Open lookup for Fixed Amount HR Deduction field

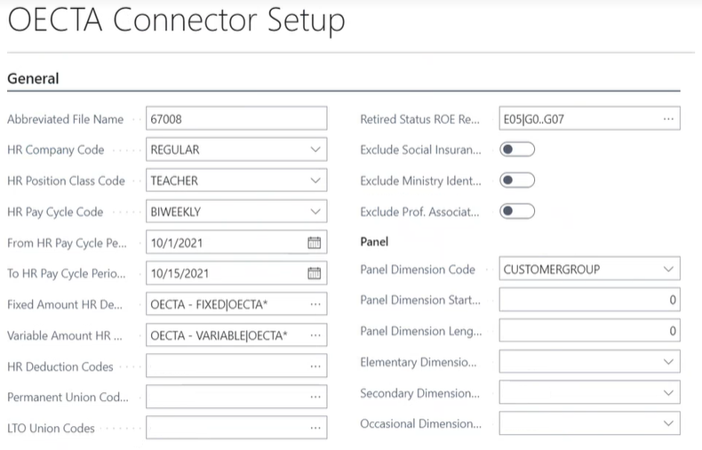(x=315, y=304)
